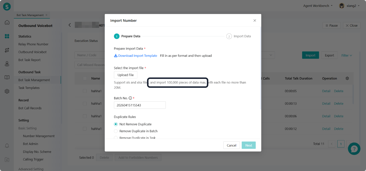Viewport: 366px width, 171px height.
Task: Open the apps grid icon in sidebar
Action: [7, 36]
